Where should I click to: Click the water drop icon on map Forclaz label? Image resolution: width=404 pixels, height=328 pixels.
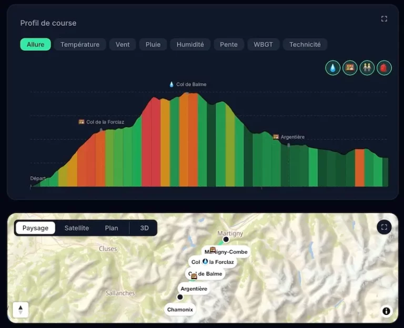click(x=205, y=261)
